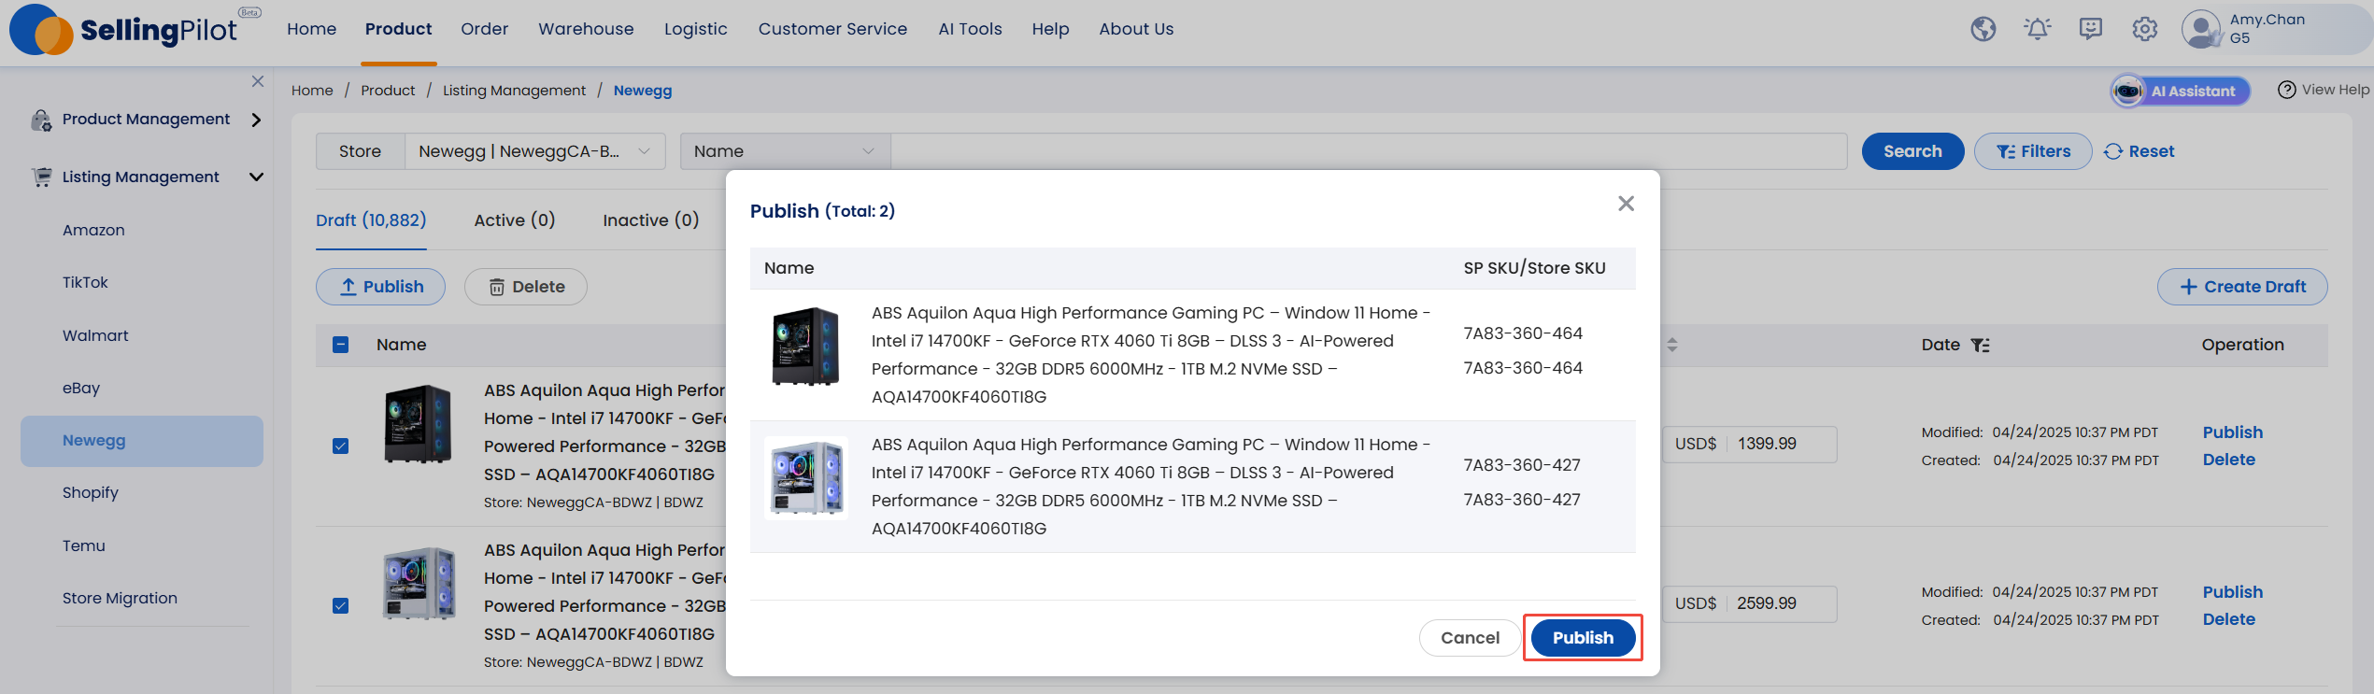The width and height of the screenshot is (2374, 694).
Task: Open the Filters button
Action: [x=2033, y=151]
